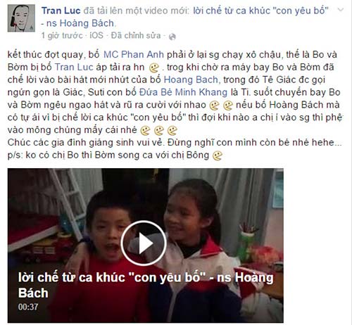
Task: Open the post options chevron at top right
Action: coord(340,10)
